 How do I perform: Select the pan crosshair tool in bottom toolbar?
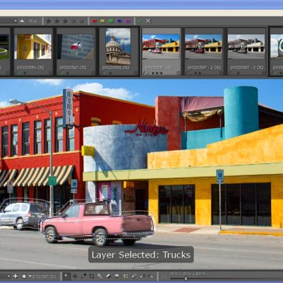(x=75, y=276)
